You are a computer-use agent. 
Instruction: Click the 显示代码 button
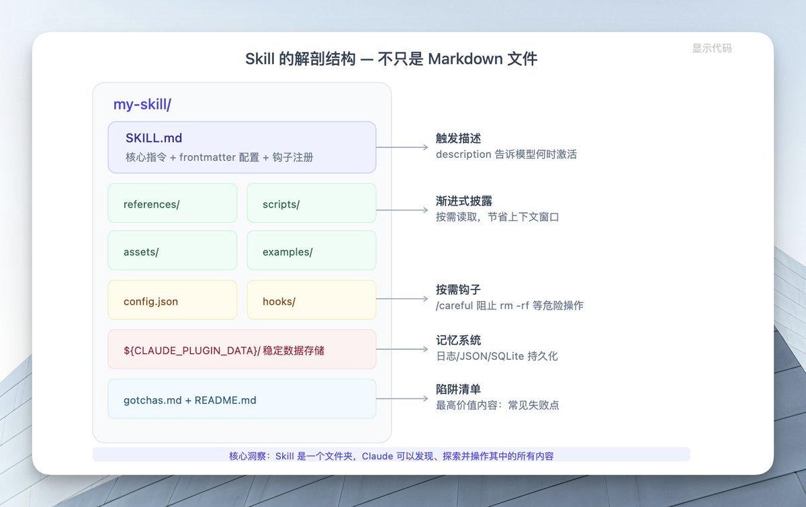click(712, 48)
